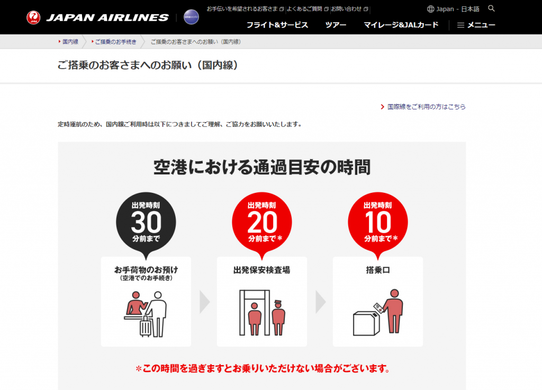
Task: Open the search magnifier icon
Action: coord(491,8)
